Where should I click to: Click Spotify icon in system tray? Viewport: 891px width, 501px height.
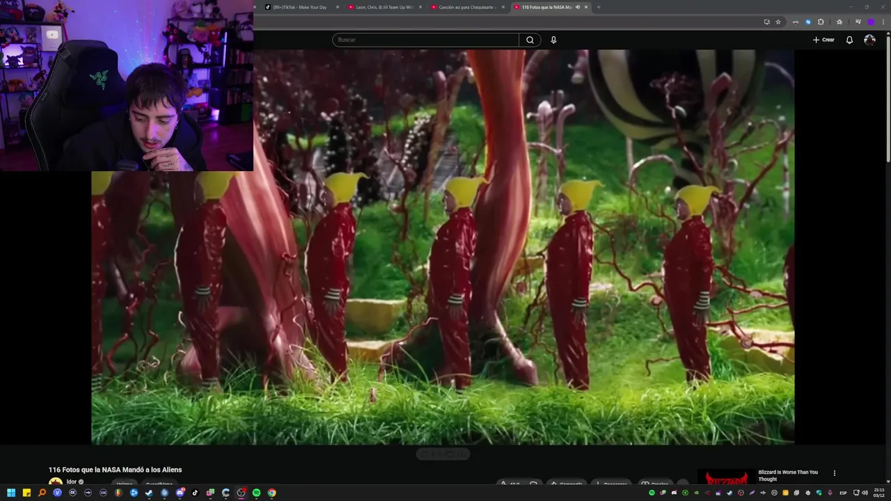coord(652,493)
